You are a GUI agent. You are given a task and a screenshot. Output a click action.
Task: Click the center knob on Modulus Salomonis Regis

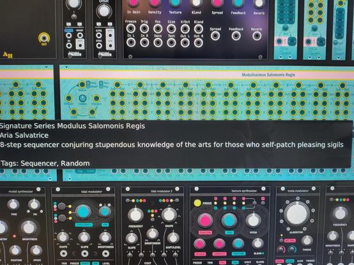point(82,98)
